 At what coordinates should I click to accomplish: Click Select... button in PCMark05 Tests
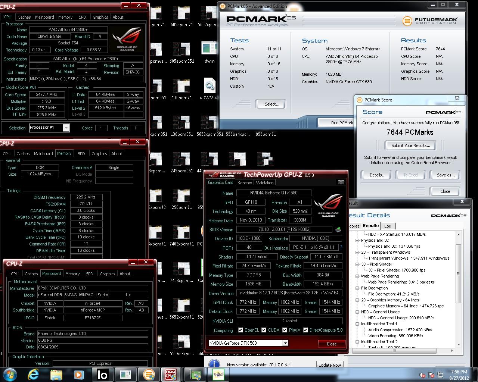(x=272, y=104)
